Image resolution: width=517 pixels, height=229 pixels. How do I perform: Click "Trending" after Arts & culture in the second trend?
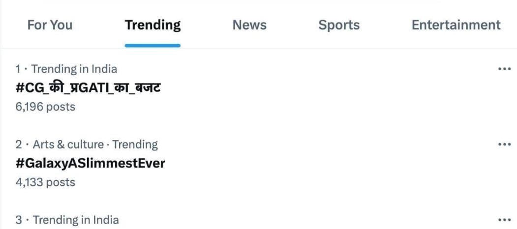pyautogui.click(x=135, y=144)
